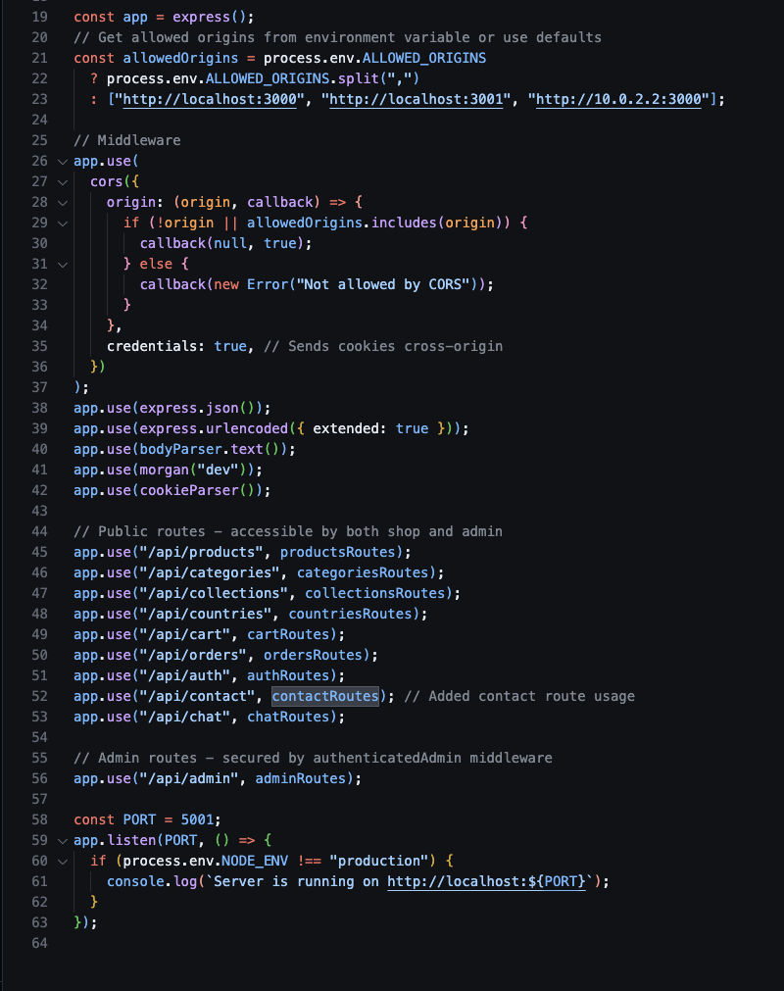Click on authRoutes identifier

click(x=289, y=675)
